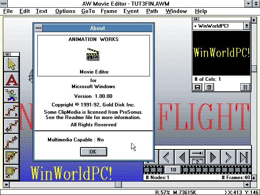The height and width of the screenshot is (195, 260).
Task: Click the '# Nodes:1' status text
Action: click(x=157, y=178)
